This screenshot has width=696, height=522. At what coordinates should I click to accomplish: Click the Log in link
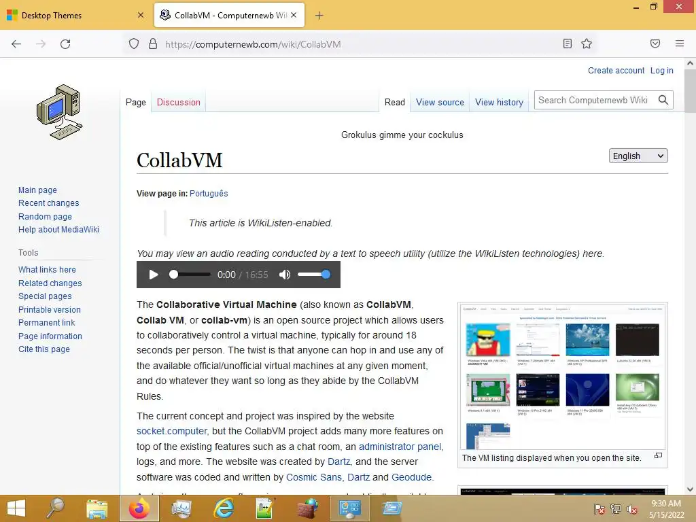click(661, 71)
